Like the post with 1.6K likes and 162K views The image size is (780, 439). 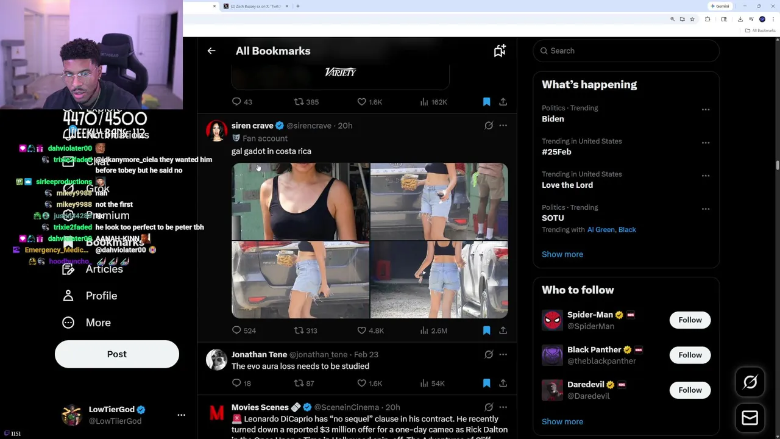[x=370, y=102]
